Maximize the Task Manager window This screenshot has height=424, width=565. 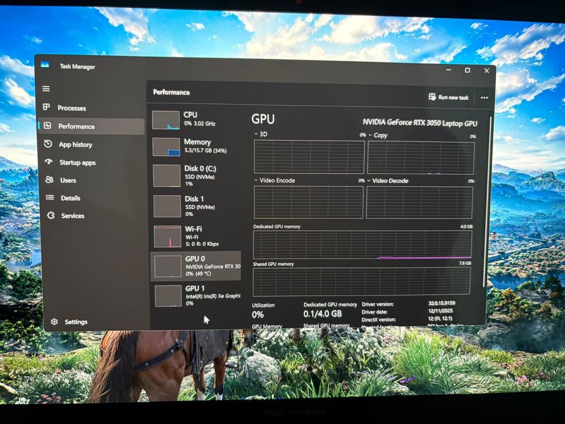click(467, 70)
